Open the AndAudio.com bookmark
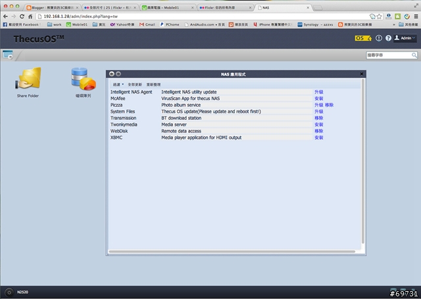The image size is (421, 299). point(205,24)
